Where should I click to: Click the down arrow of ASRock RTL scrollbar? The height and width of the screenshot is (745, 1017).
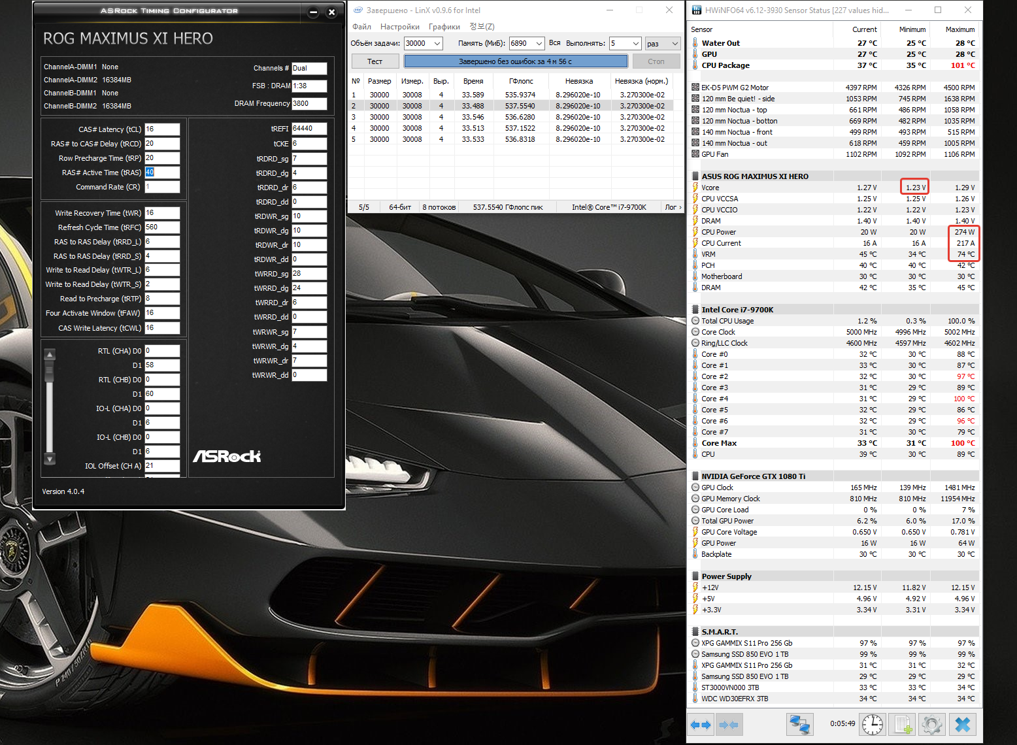(50, 459)
